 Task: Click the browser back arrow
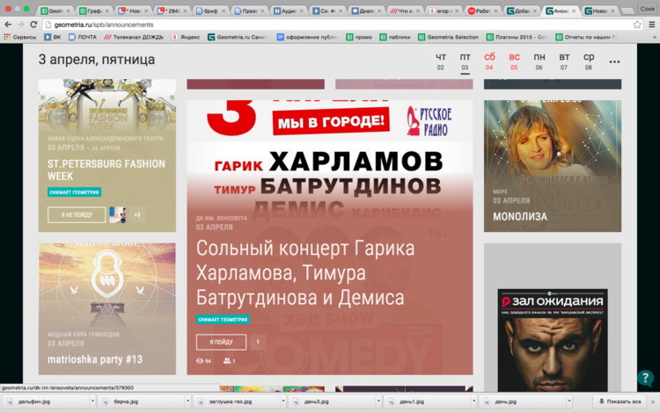[x=8, y=25]
